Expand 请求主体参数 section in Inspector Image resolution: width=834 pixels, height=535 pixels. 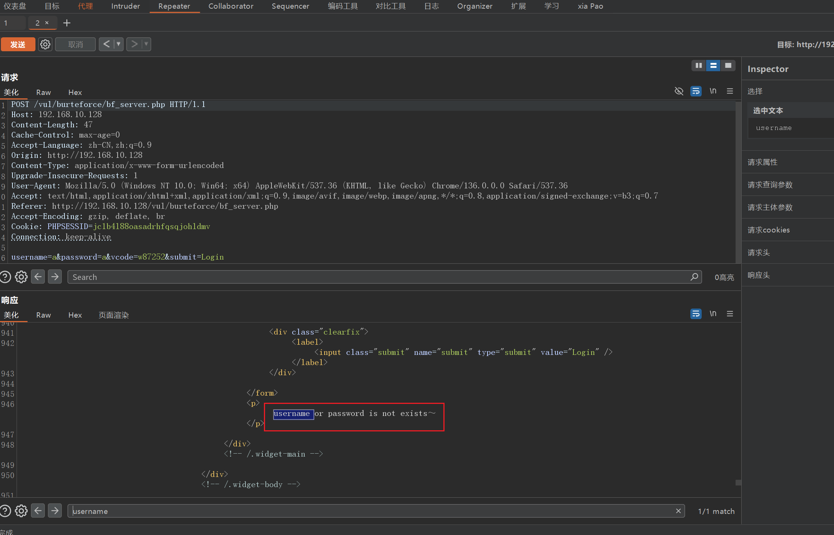click(x=770, y=207)
